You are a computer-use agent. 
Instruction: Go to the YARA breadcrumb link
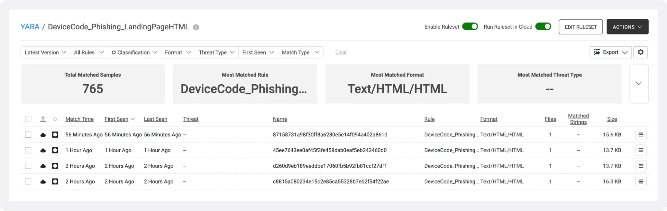tap(30, 27)
